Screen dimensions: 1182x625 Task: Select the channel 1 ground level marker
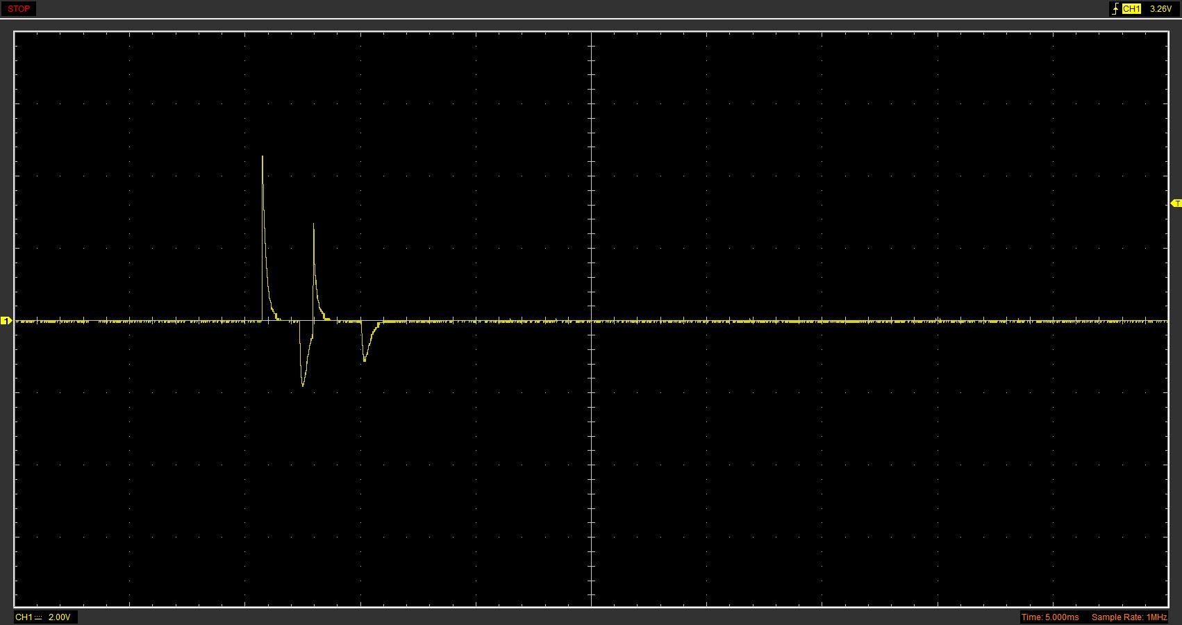point(6,321)
